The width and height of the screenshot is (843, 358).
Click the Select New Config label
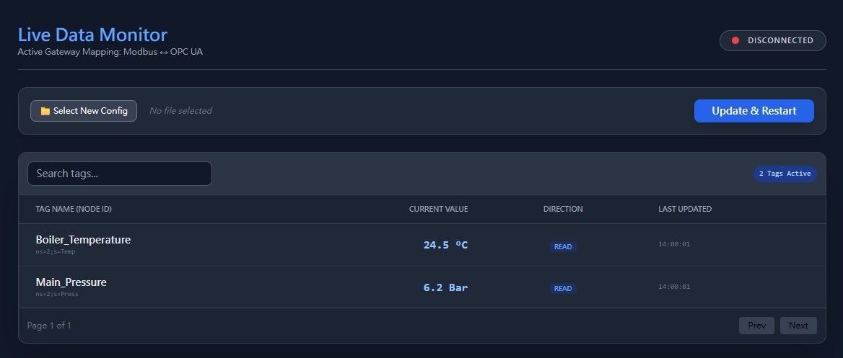click(x=90, y=111)
